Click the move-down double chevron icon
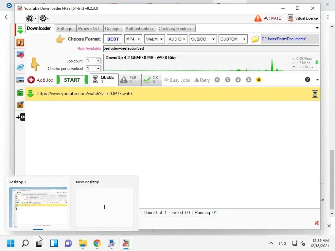335x251 pixels. pyautogui.click(x=228, y=80)
